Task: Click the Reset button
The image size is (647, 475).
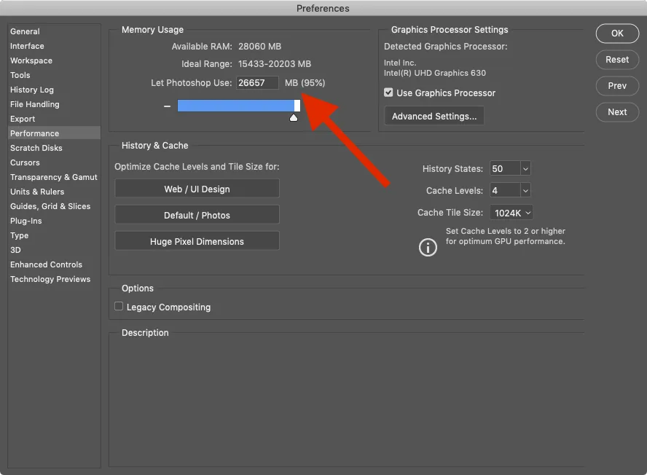Action: (x=617, y=60)
